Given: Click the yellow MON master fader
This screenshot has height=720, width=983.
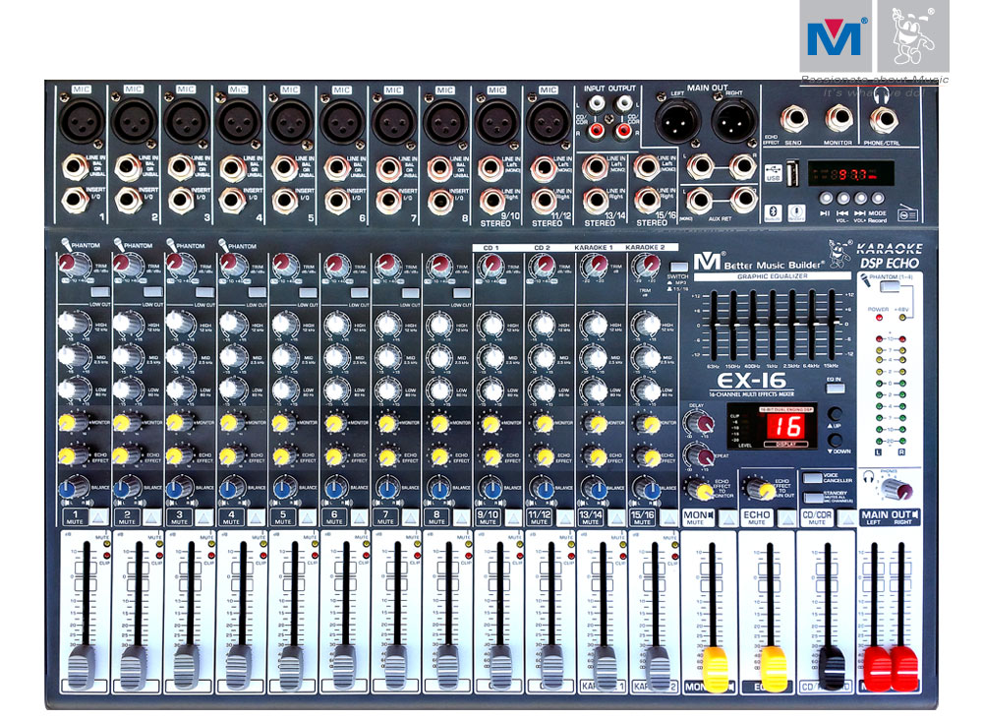Looking at the screenshot, I should [x=716, y=669].
